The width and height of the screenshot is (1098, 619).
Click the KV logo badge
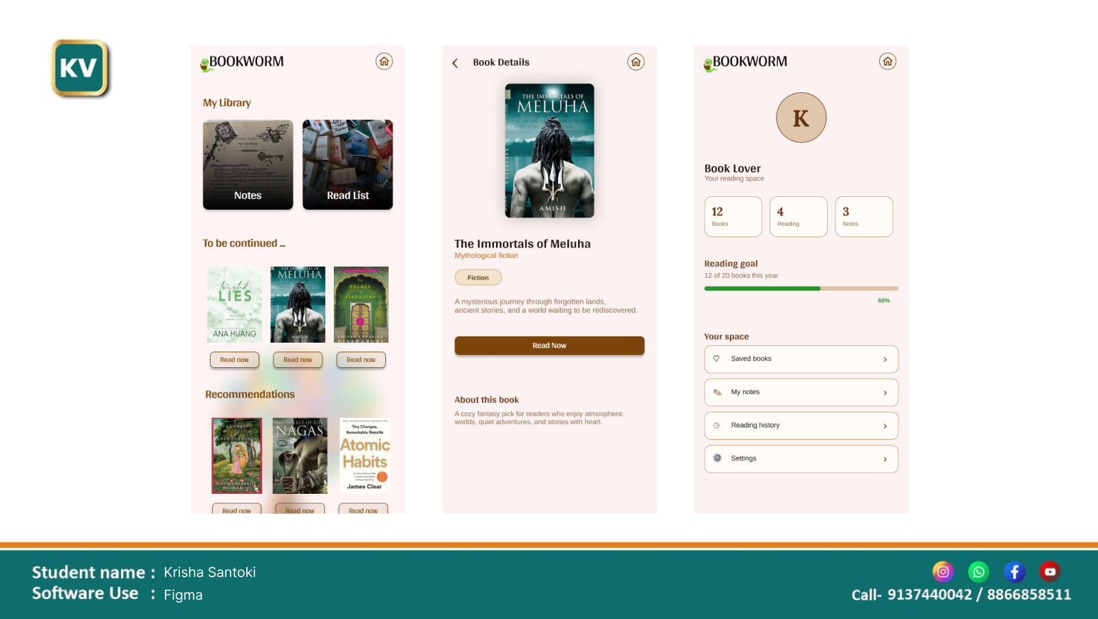(x=80, y=68)
